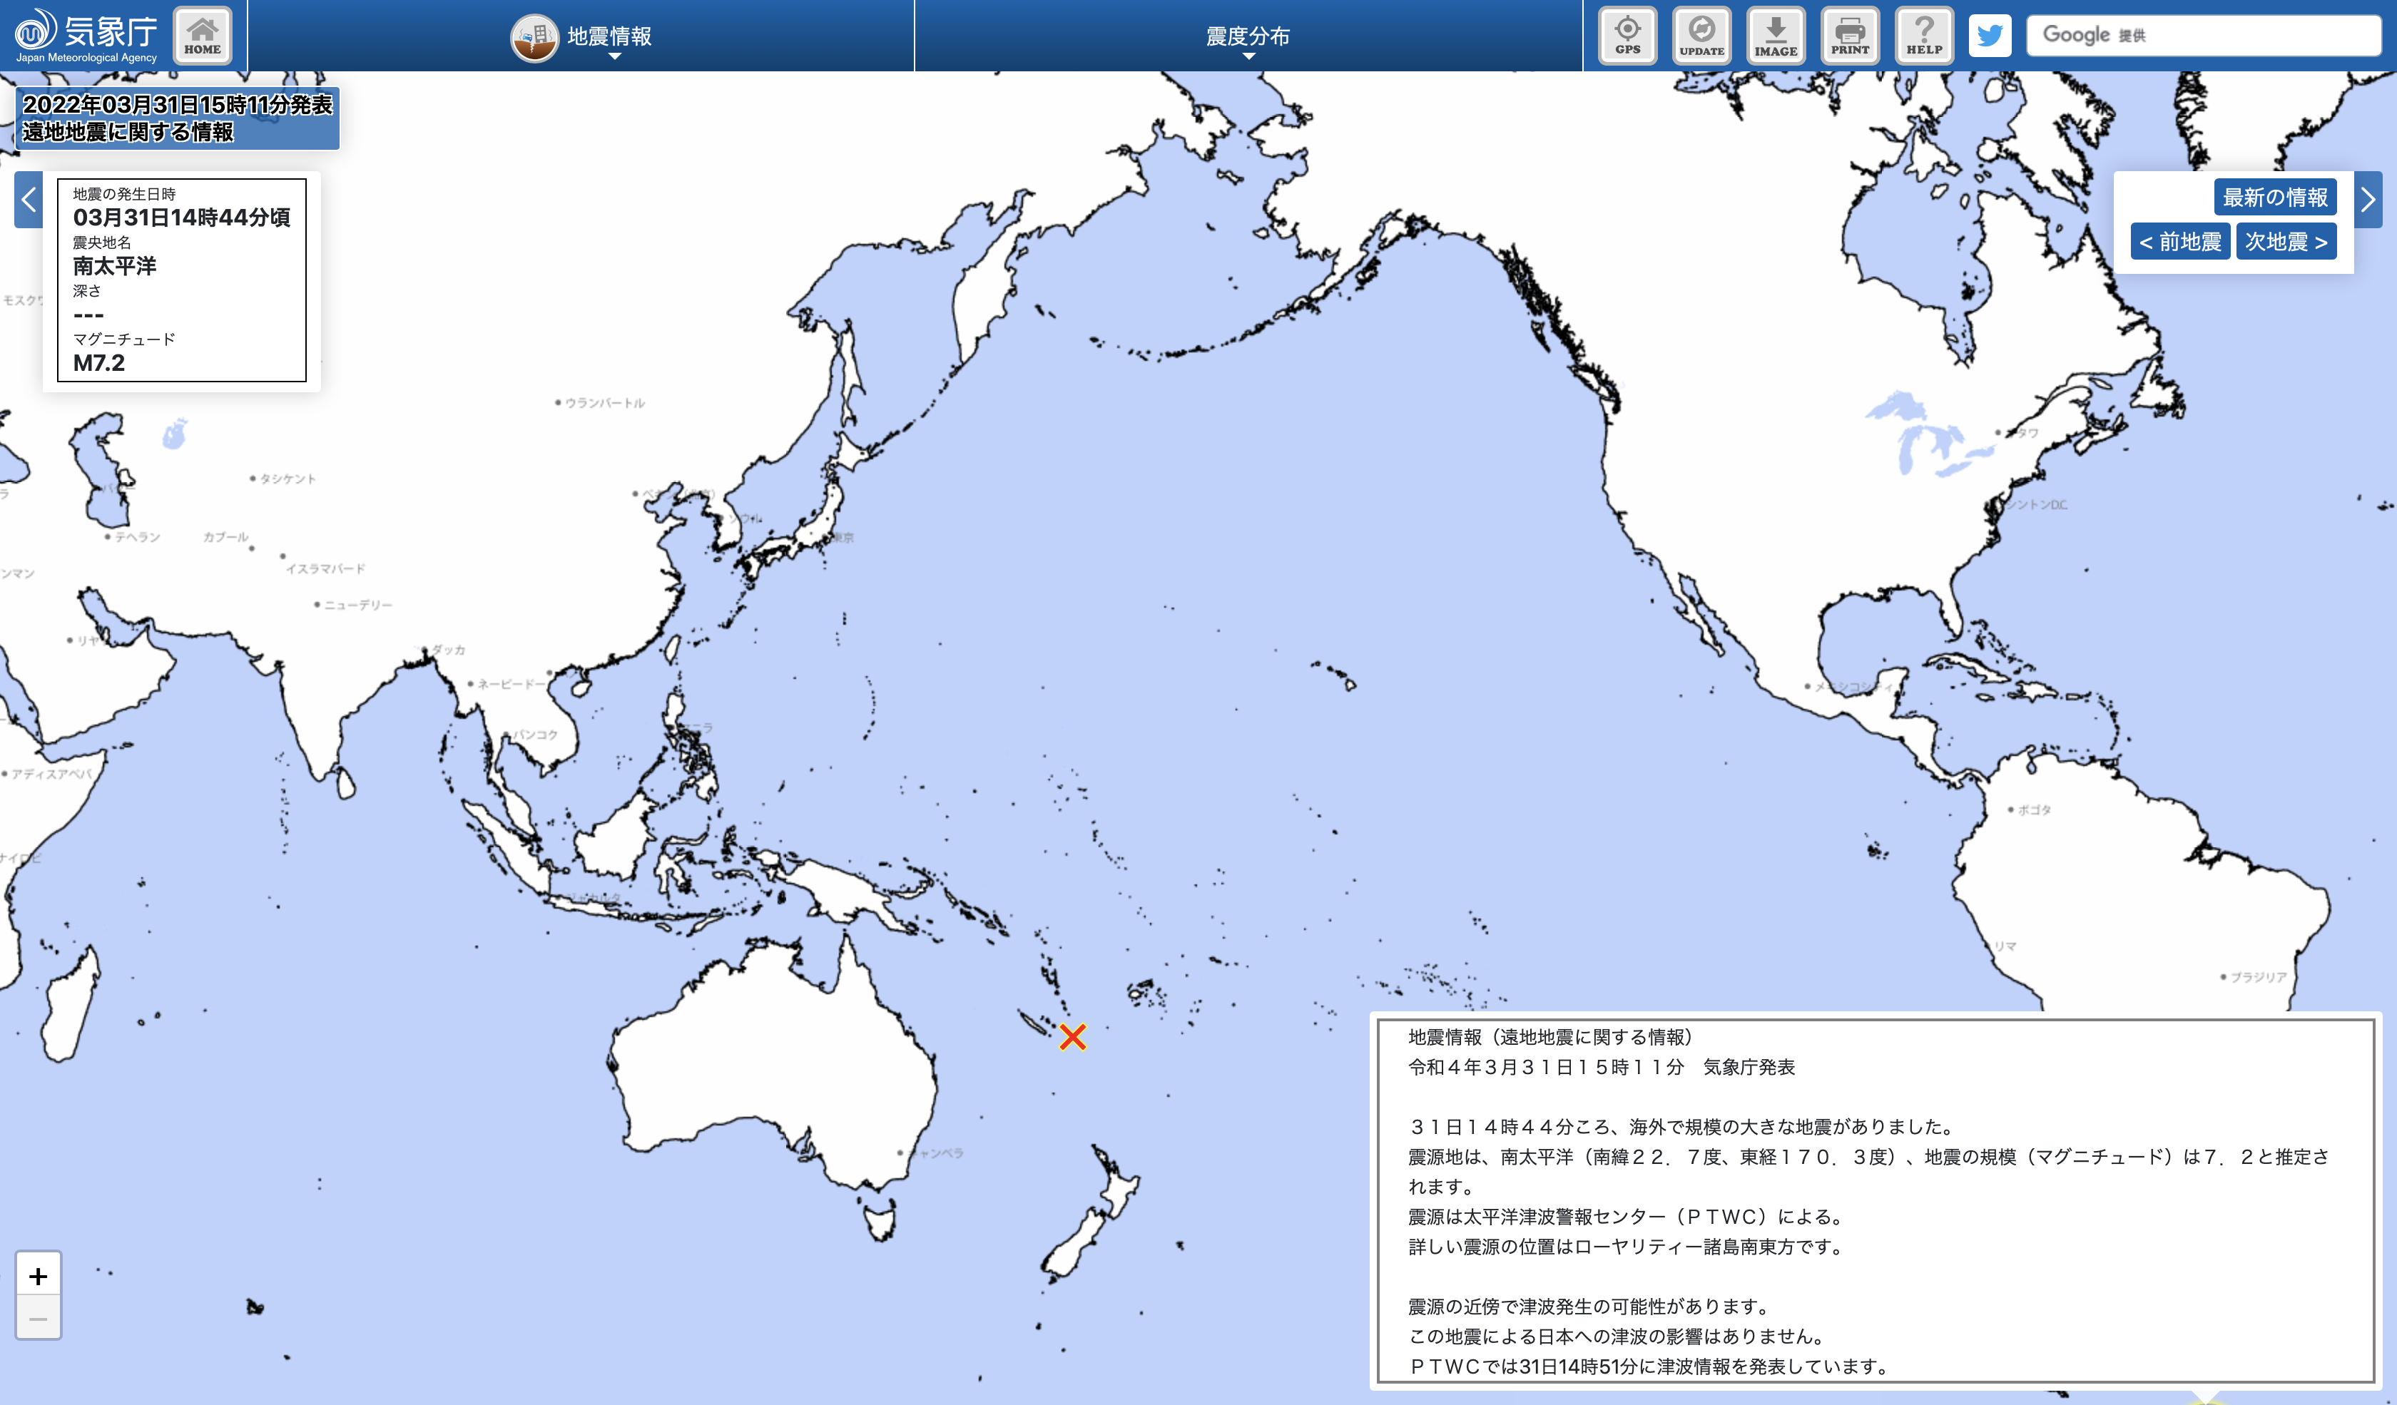Screen dimensions: 2397x1405
Task: Open the HELP question mark icon
Action: [1923, 36]
